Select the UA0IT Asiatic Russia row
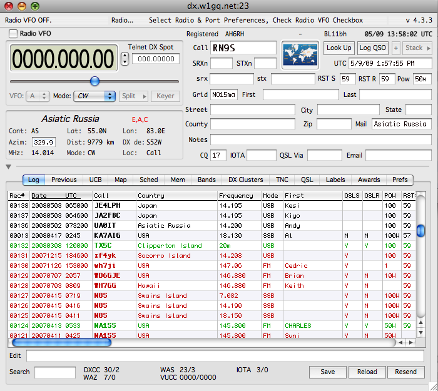Viewport: 438px width, 391px height. click(x=211, y=226)
